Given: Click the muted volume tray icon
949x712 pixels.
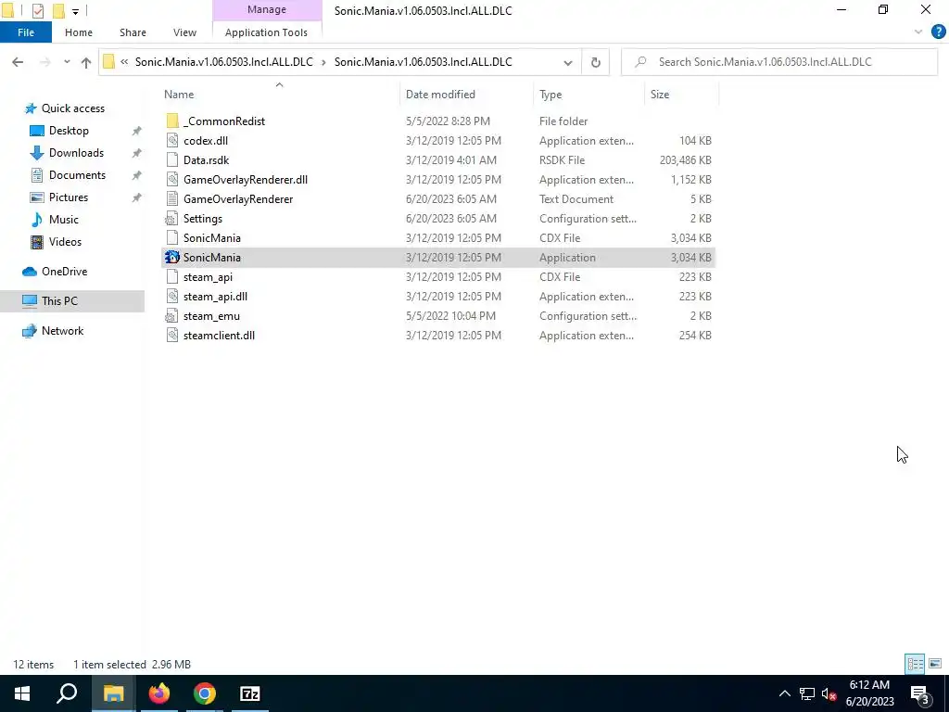Looking at the screenshot, I should point(829,693).
